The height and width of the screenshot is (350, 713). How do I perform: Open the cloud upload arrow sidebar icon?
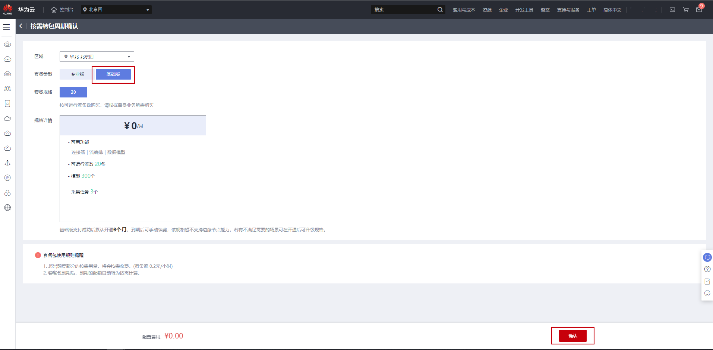coord(7,134)
